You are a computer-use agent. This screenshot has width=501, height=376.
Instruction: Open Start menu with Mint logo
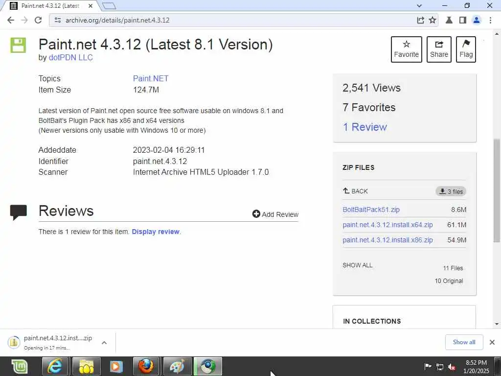tap(20, 366)
